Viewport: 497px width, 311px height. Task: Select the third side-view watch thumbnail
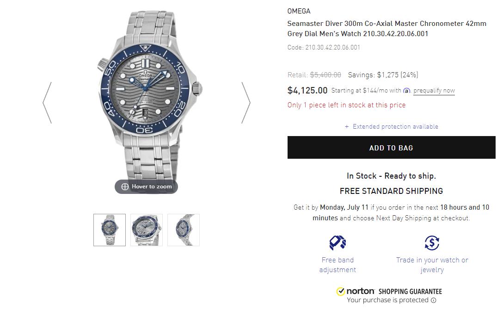point(184,230)
